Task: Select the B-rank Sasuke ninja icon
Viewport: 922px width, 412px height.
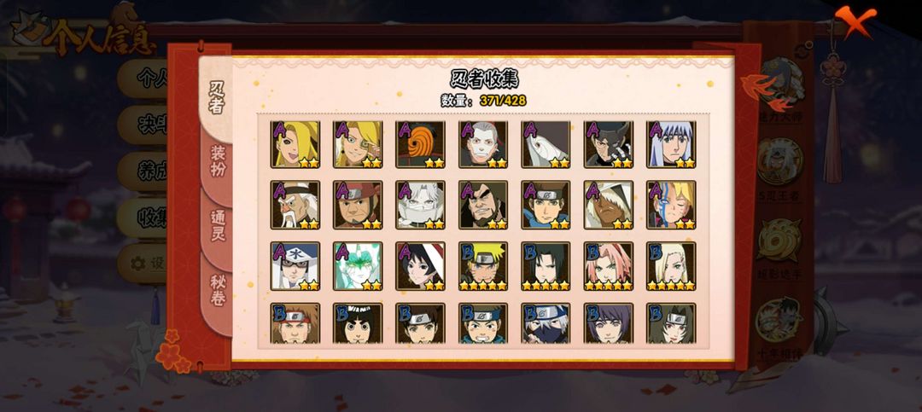Action: click(545, 265)
